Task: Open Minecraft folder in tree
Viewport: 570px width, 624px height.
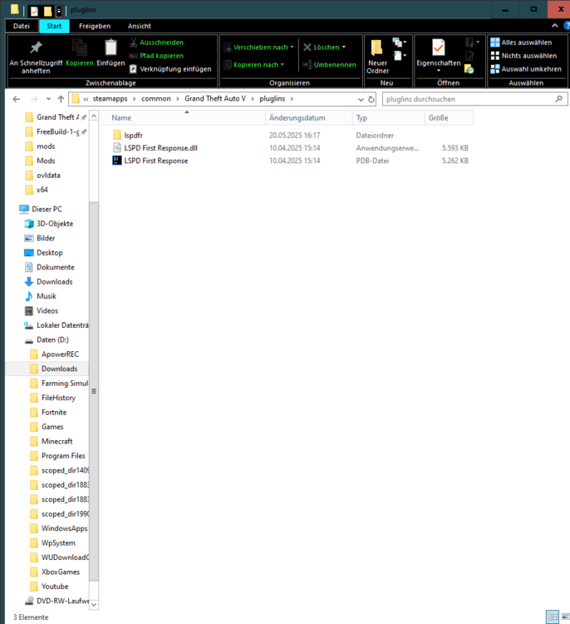Action: pos(57,441)
